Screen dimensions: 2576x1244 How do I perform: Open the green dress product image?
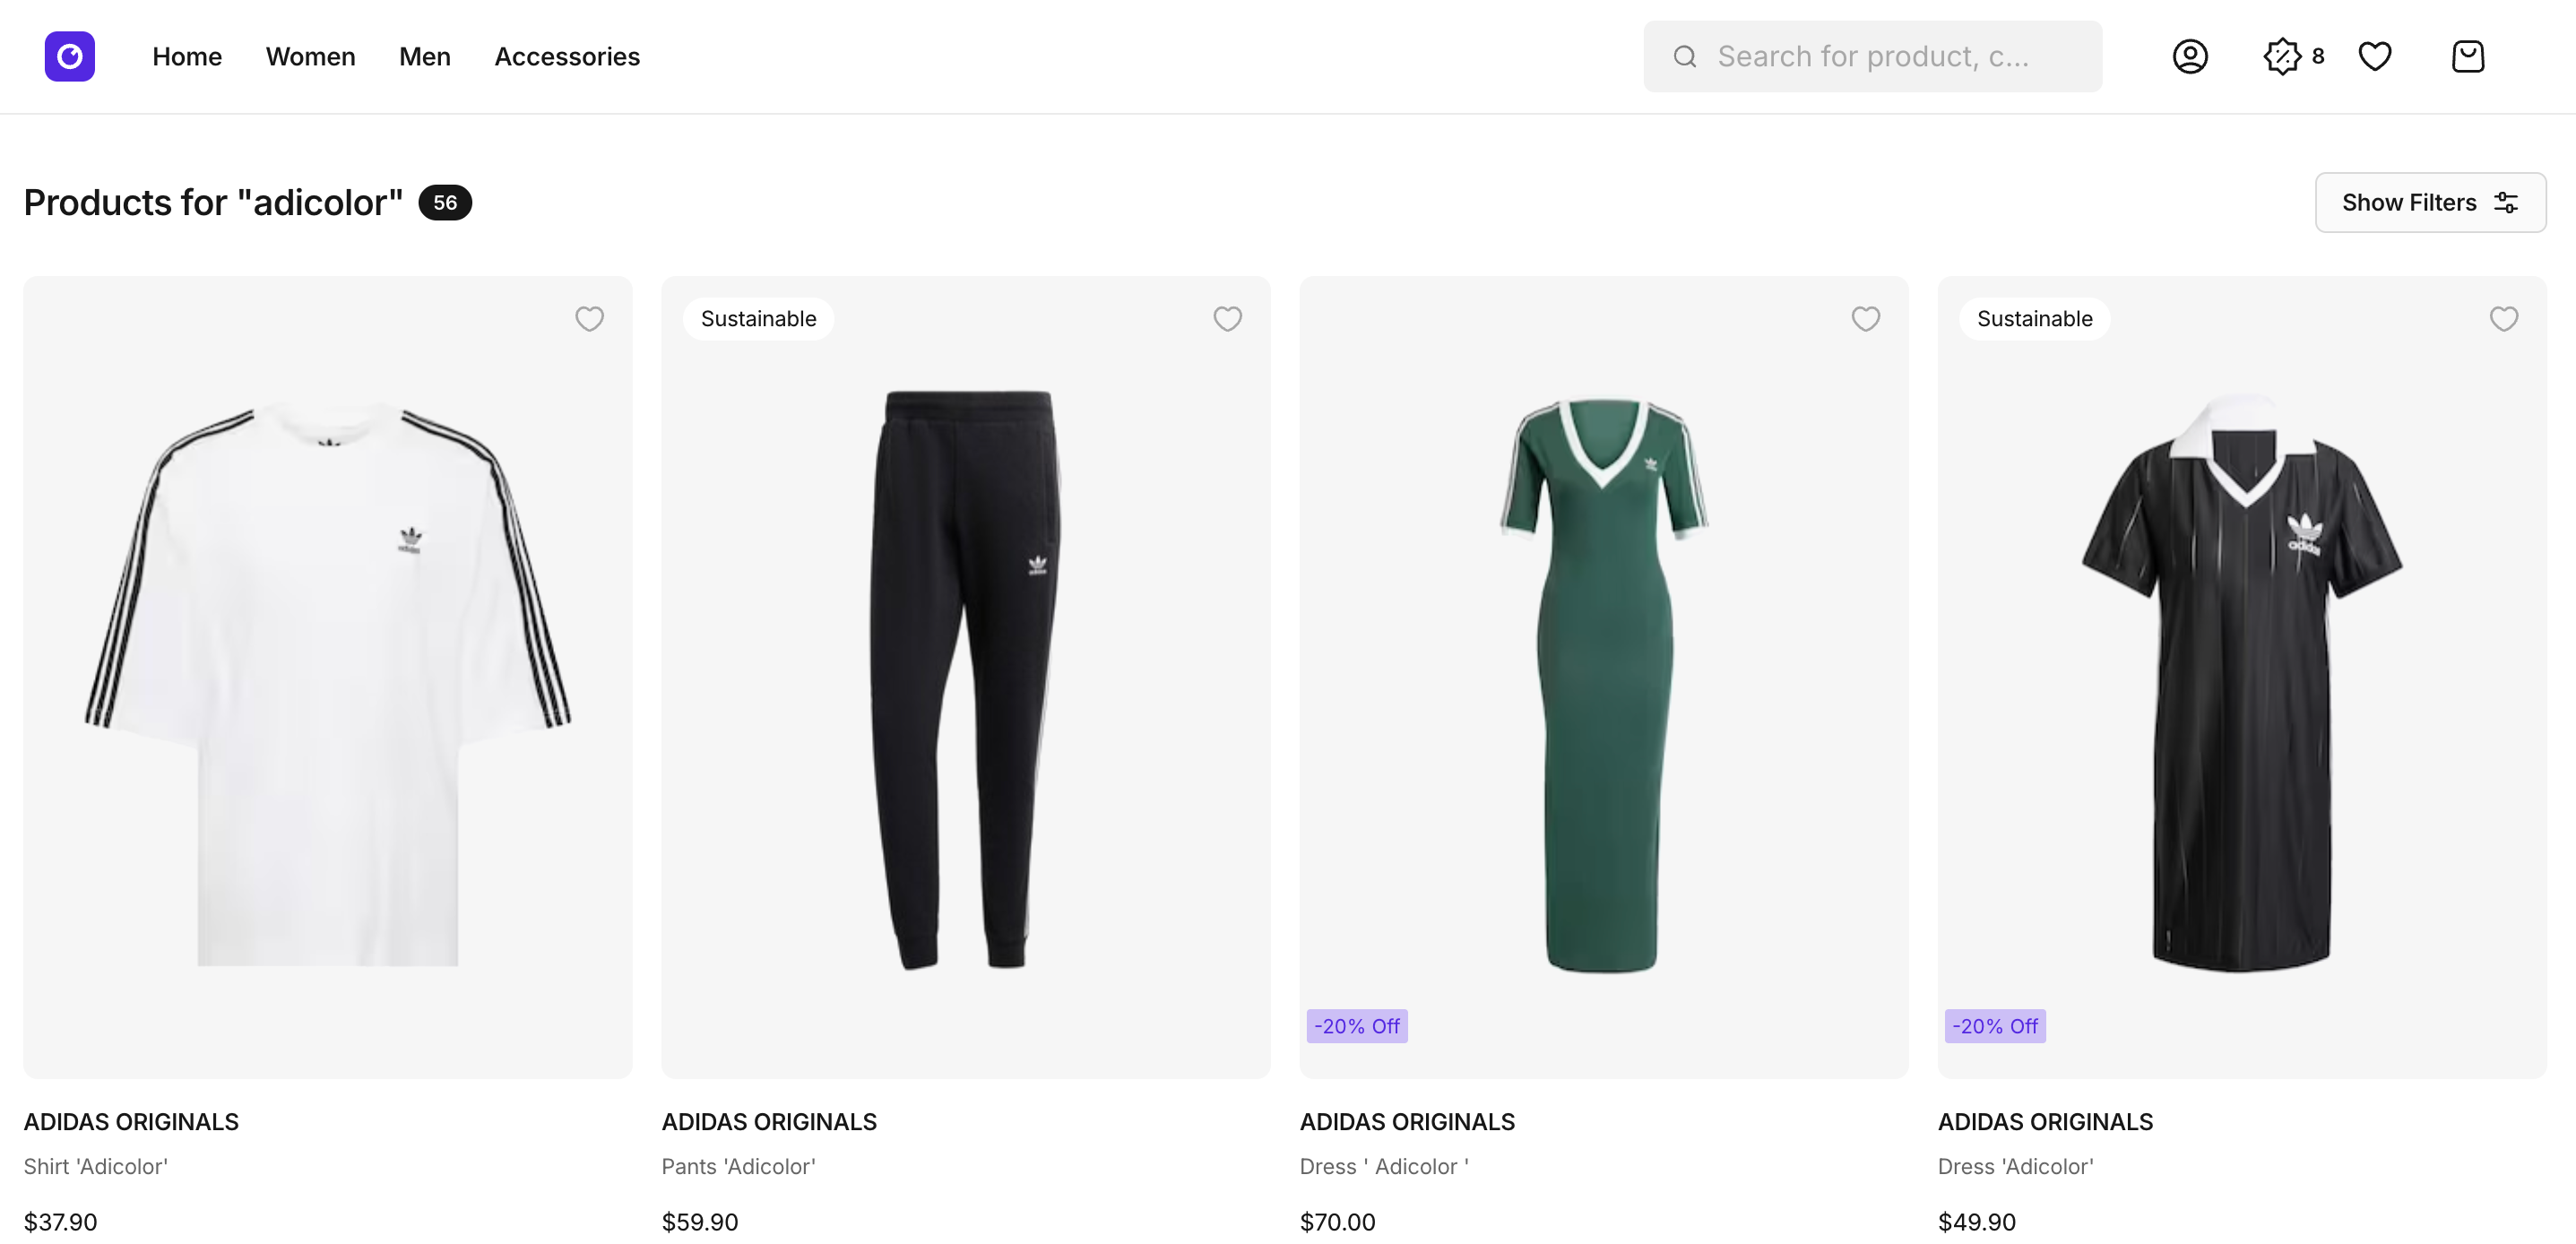[1603, 680]
